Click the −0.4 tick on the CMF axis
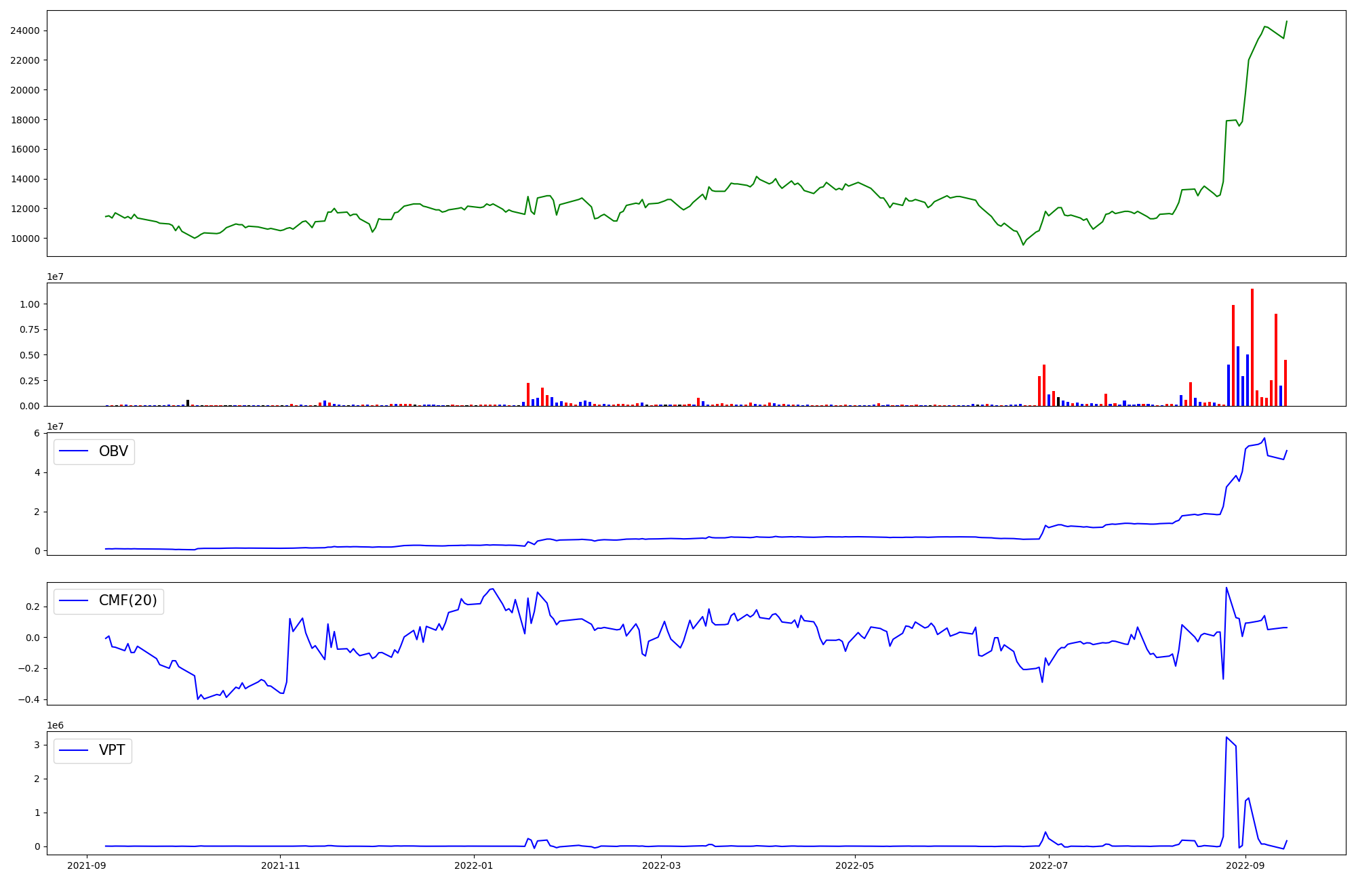Image resolution: width=1356 pixels, height=881 pixels. [29, 700]
